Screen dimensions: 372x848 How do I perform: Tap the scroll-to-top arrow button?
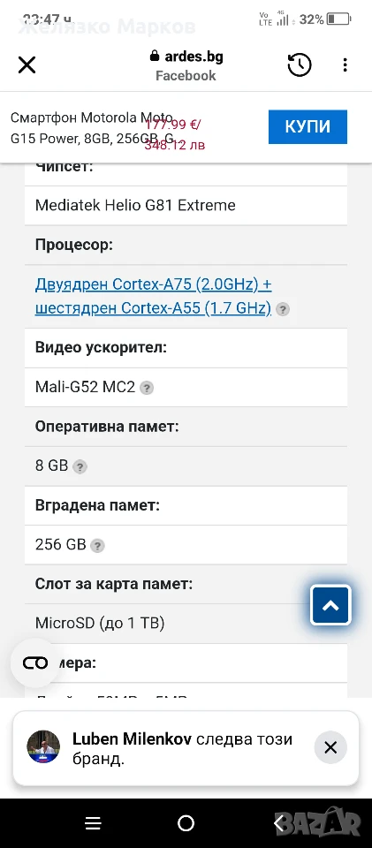click(330, 605)
